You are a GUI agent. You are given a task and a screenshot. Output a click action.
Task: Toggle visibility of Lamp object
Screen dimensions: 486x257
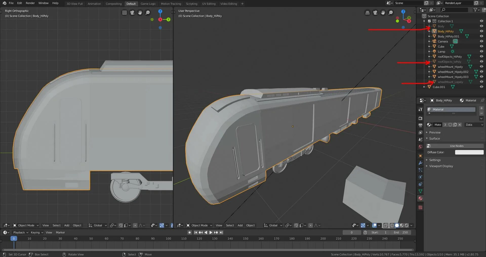click(481, 51)
